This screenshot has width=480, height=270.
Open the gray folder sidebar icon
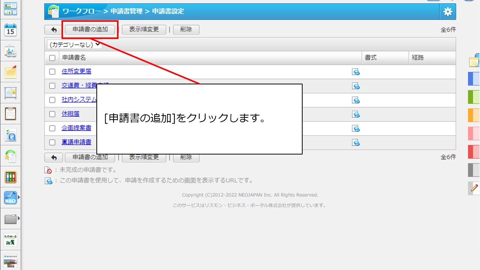[x=10, y=219]
